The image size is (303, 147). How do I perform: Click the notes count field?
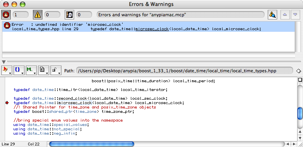coord(84,15)
